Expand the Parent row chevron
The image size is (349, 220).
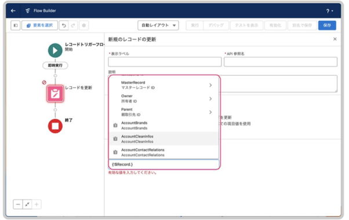tap(210, 112)
